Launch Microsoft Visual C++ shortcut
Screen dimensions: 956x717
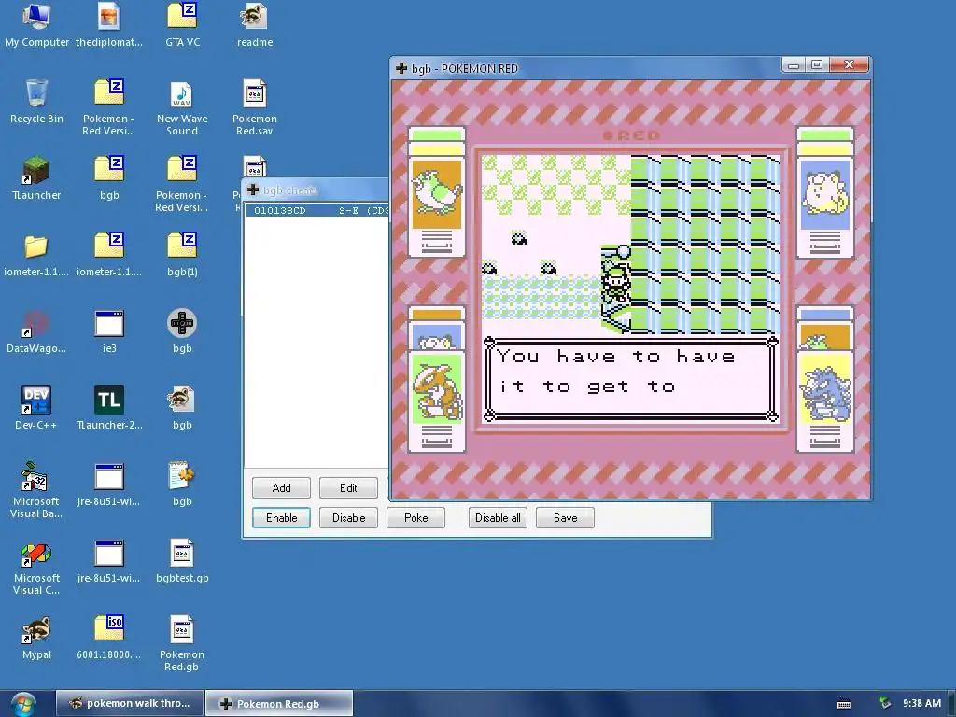point(36,567)
